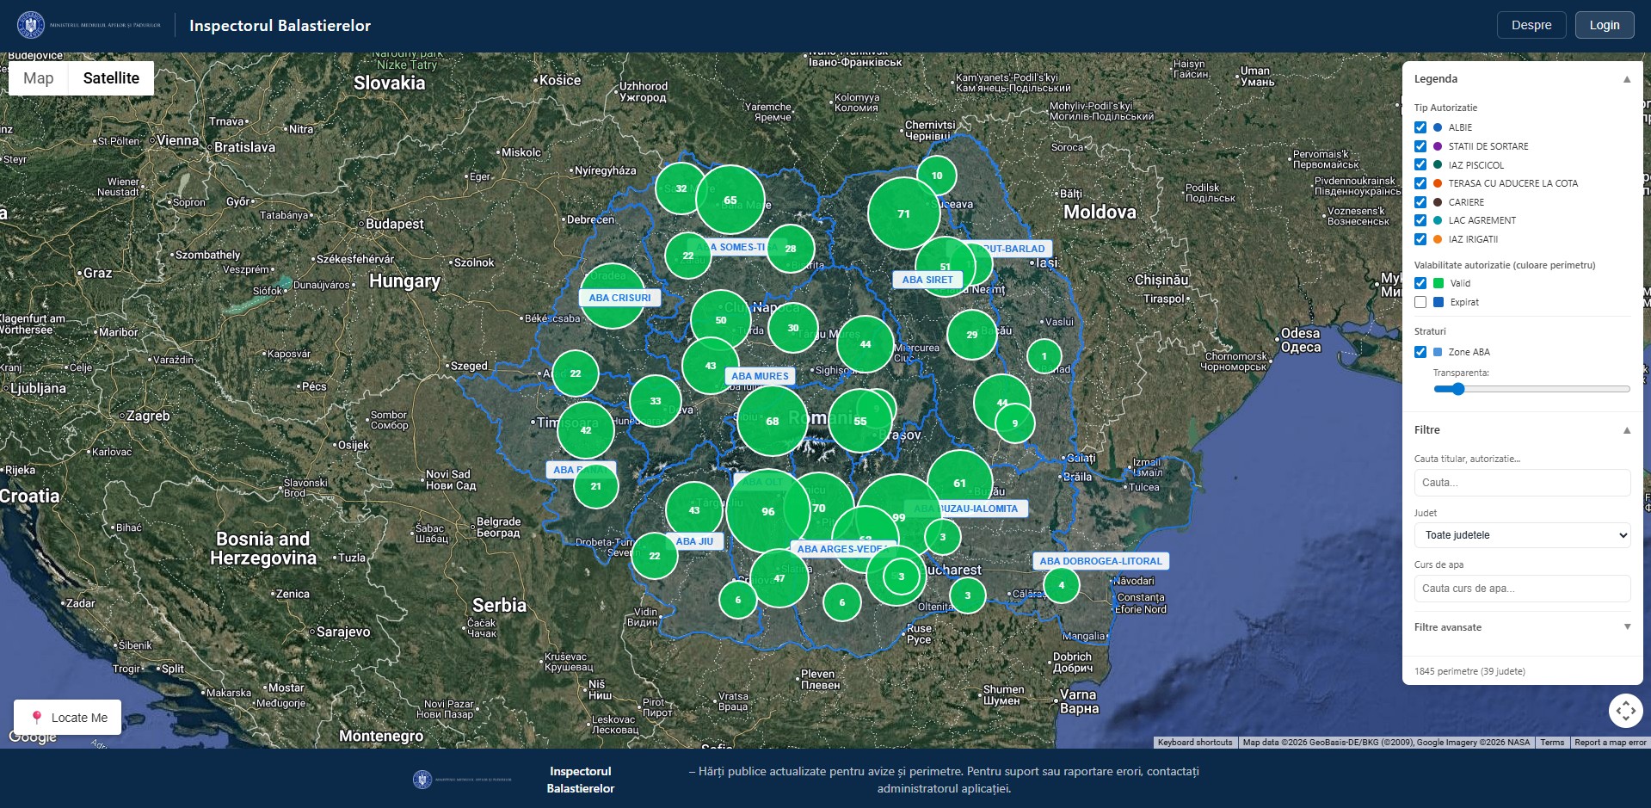Click the green cluster marker showing 96
Viewport: 1651px width, 808px height.
coord(767,511)
